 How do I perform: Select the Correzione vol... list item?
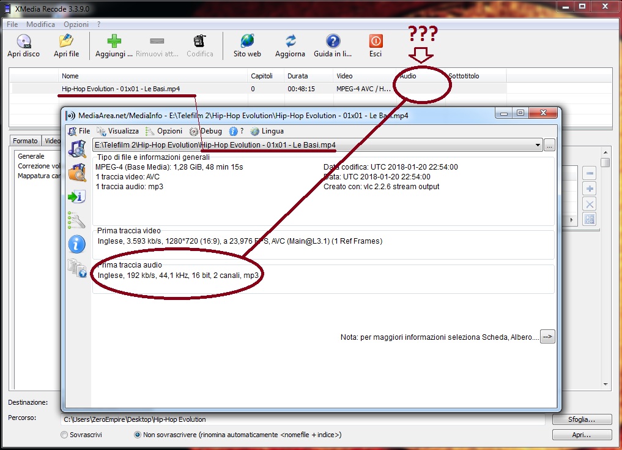pyautogui.click(x=39, y=166)
